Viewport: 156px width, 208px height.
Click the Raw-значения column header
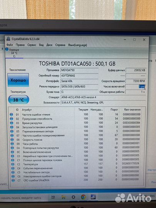pos(132,109)
